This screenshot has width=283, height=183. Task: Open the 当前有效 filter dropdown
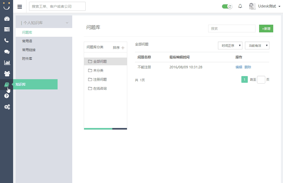(x=257, y=45)
